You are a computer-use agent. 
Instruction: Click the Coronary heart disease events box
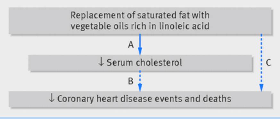tap(140, 99)
